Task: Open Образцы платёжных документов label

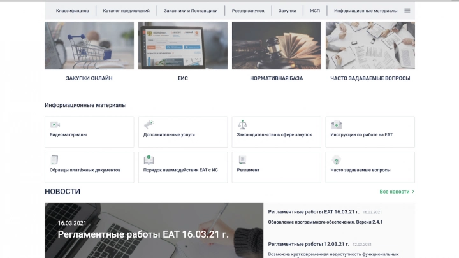Action: [x=85, y=170]
